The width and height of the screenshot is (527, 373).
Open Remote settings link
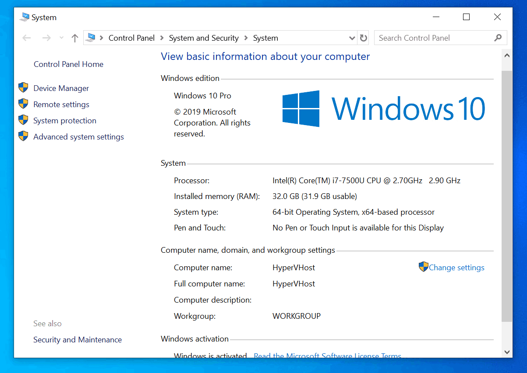click(61, 105)
